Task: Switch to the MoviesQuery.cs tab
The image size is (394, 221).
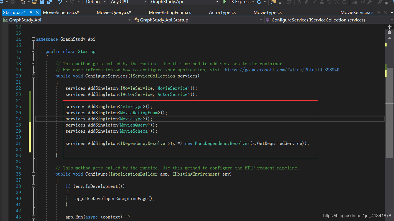Action: pyautogui.click(x=114, y=13)
